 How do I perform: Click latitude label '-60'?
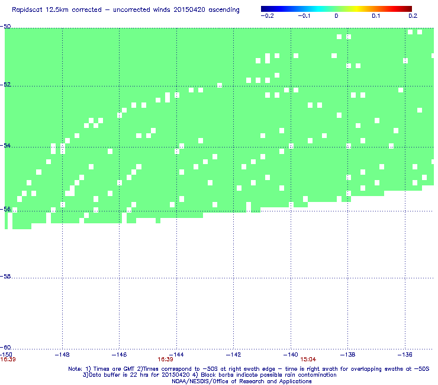(x=5, y=348)
